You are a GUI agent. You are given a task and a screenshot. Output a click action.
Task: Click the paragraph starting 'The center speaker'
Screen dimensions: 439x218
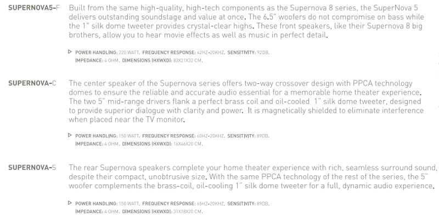coord(246,101)
